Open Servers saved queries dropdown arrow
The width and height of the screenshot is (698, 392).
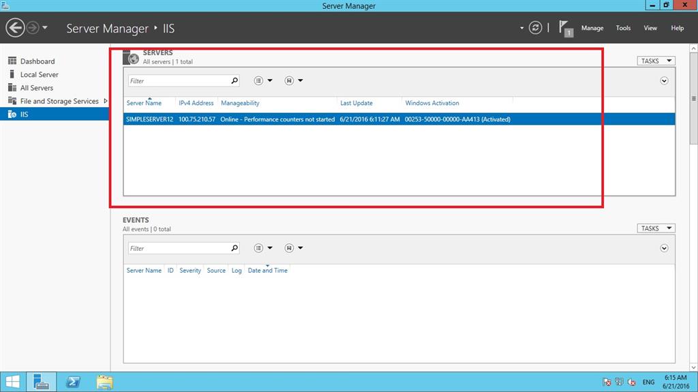(x=301, y=80)
